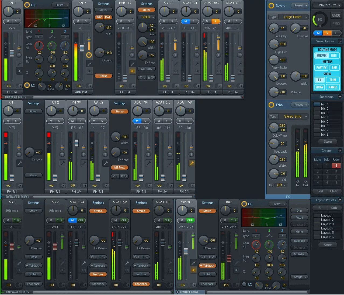Toggle EQ power ring in hardware input EQ panel
The width and height of the screenshot is (344, 295).
click(x=27, y=5)
